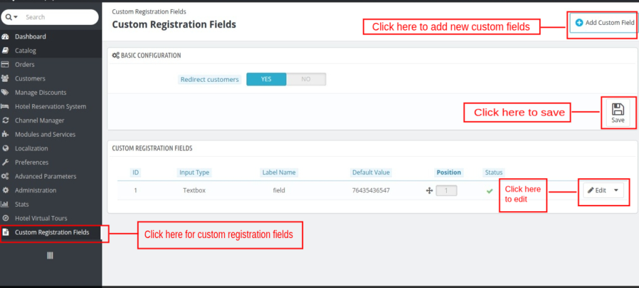Click the Orders credit card icon
This screenshot has width=639, height=288.
tap(5, 64)
